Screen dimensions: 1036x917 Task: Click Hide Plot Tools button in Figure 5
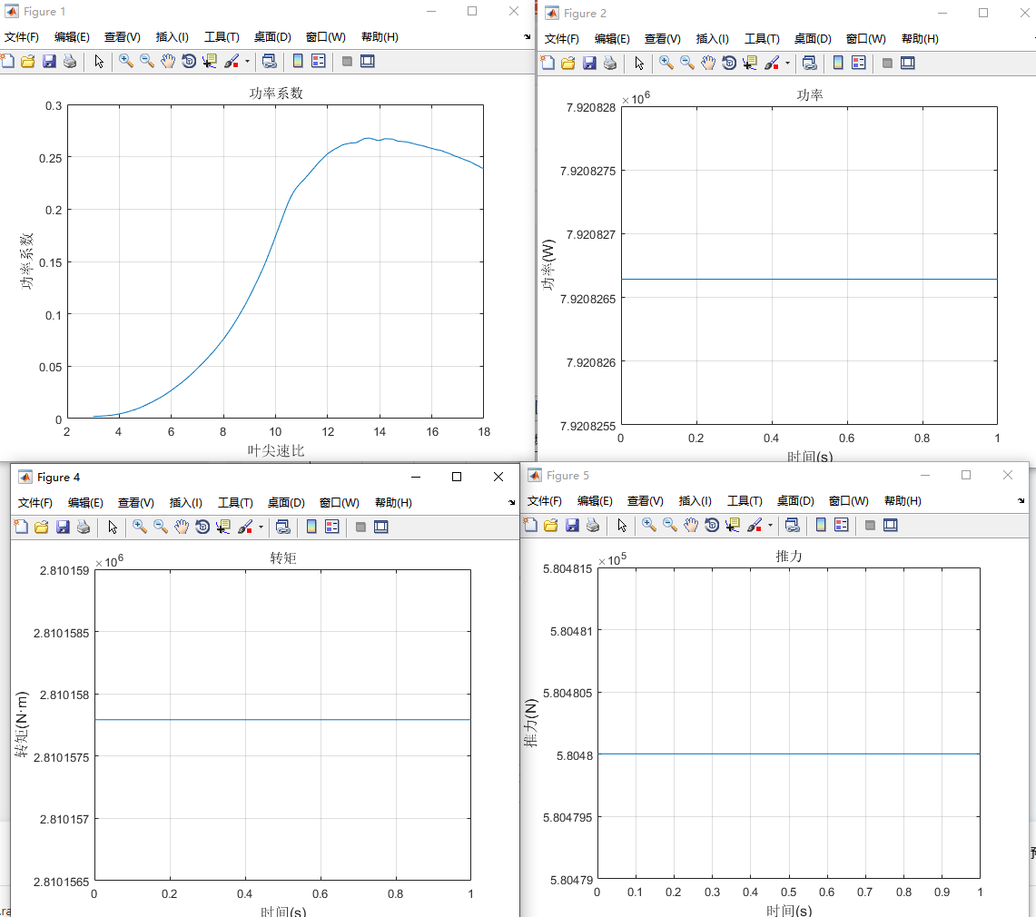pos(870,525)
